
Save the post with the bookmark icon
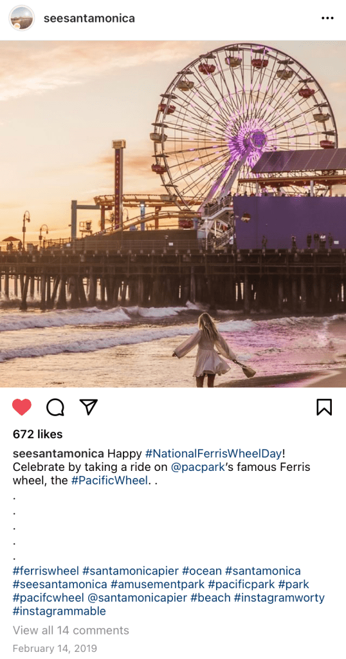pos(324,407)
